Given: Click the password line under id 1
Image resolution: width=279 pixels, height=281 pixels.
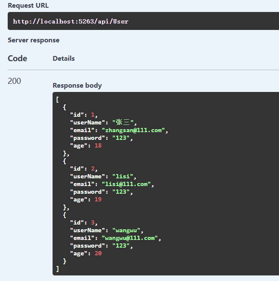Looking at the screenshot, I should [101, 138].
